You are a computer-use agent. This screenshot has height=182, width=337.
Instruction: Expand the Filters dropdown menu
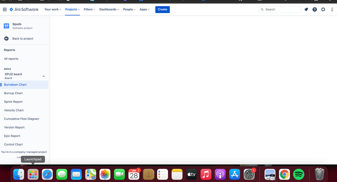[89, 9]
